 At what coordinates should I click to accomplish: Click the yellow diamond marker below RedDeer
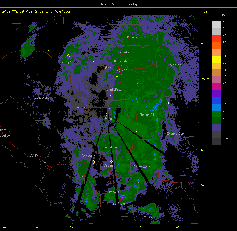[117, 77]
